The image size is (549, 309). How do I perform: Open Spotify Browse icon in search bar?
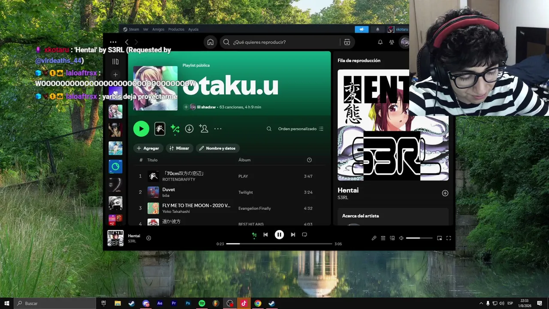pos(347,42)
